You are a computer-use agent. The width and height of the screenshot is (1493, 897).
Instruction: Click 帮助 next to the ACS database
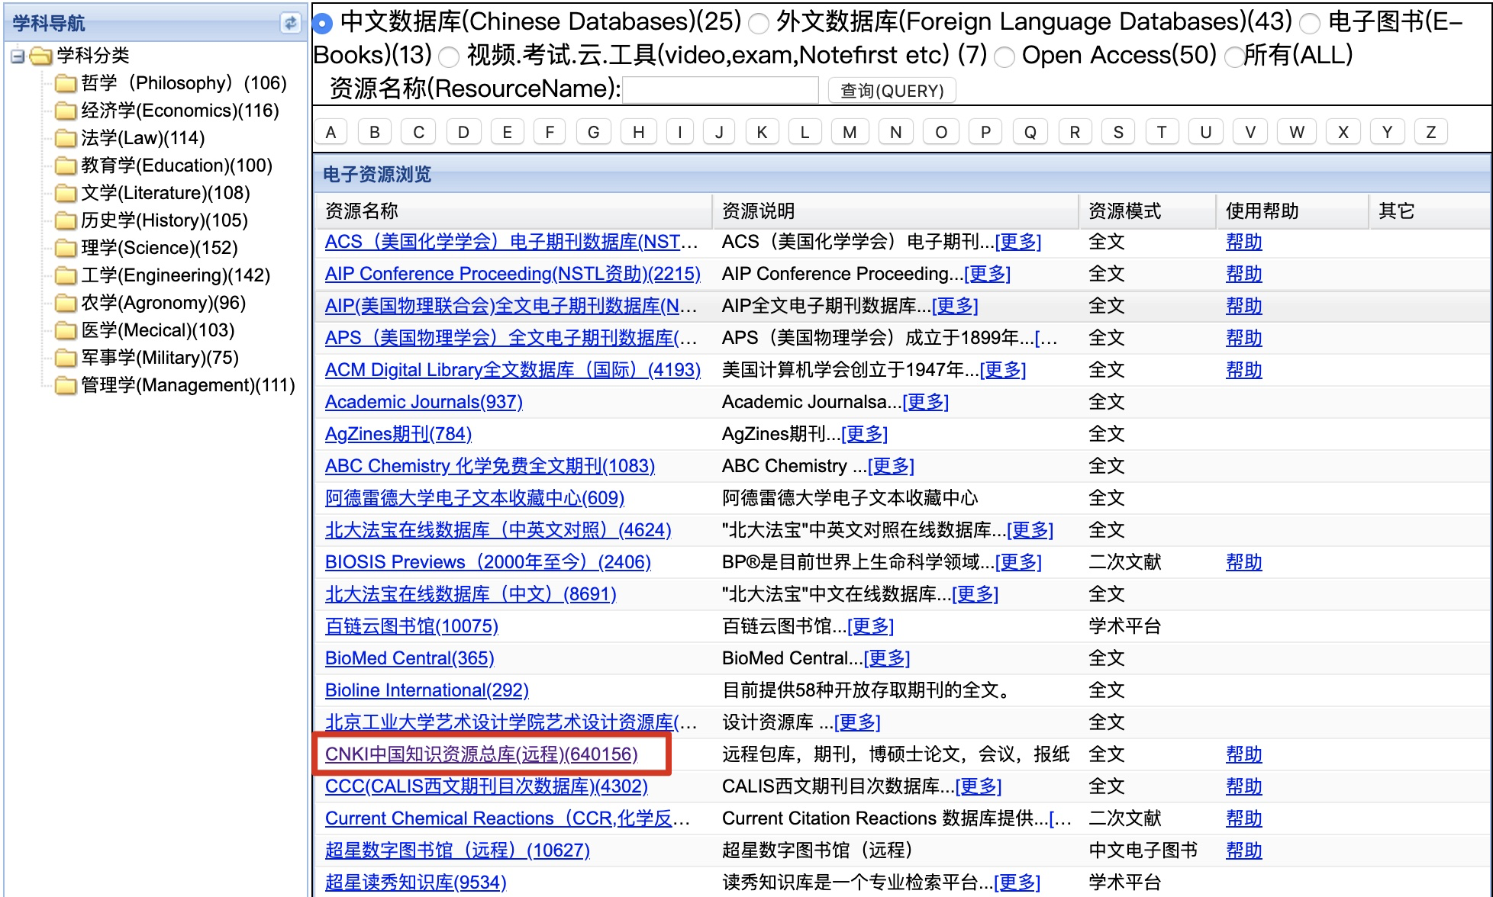click(x=1243, y=242)
